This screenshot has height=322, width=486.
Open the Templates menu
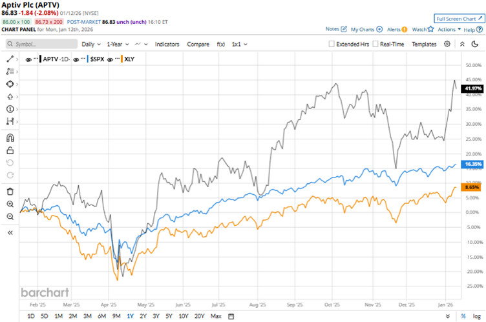tap(424, 45)
